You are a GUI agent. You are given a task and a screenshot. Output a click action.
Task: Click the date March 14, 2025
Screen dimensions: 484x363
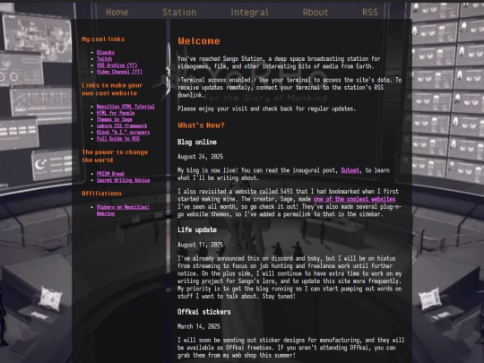[199, 326]
